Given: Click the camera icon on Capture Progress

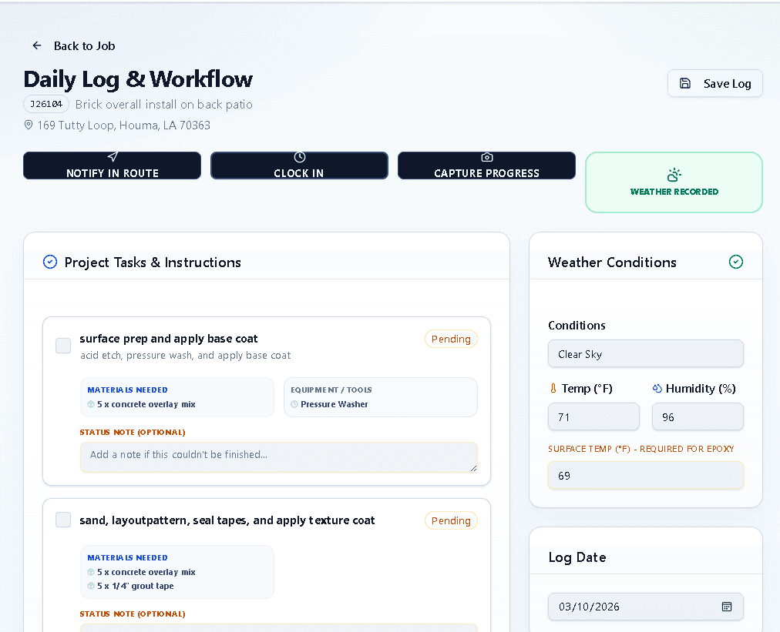Looking at the screenshot, I should (486, 157).
